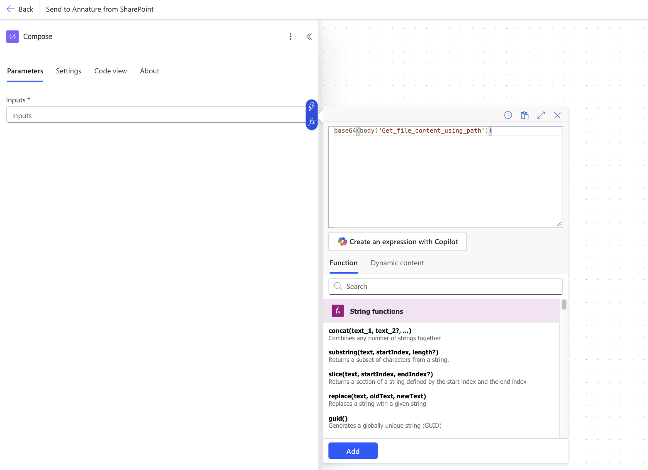Insert the replace(text, oldText, newText) function

tap(377, 400)
